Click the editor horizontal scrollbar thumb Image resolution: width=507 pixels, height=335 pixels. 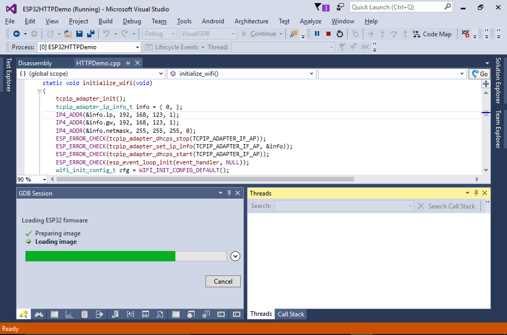205,179
